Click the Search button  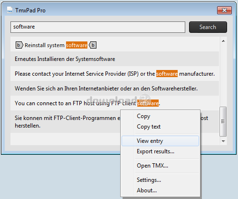[208, 27]
